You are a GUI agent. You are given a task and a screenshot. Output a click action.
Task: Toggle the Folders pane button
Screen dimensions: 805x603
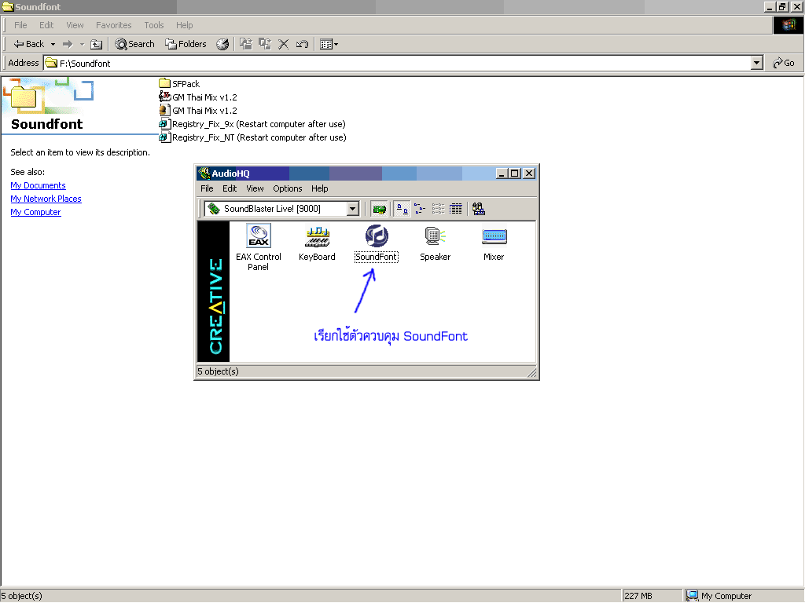pos(186,44)
